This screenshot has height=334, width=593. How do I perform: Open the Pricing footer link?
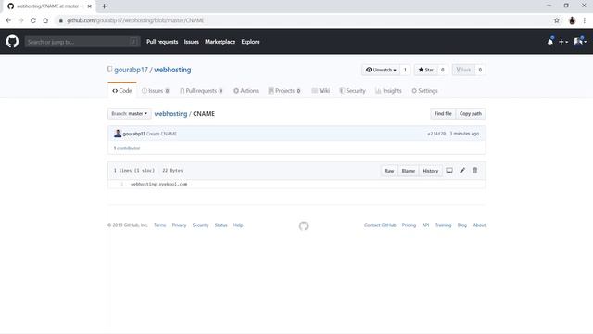click(x=409, y=225)
